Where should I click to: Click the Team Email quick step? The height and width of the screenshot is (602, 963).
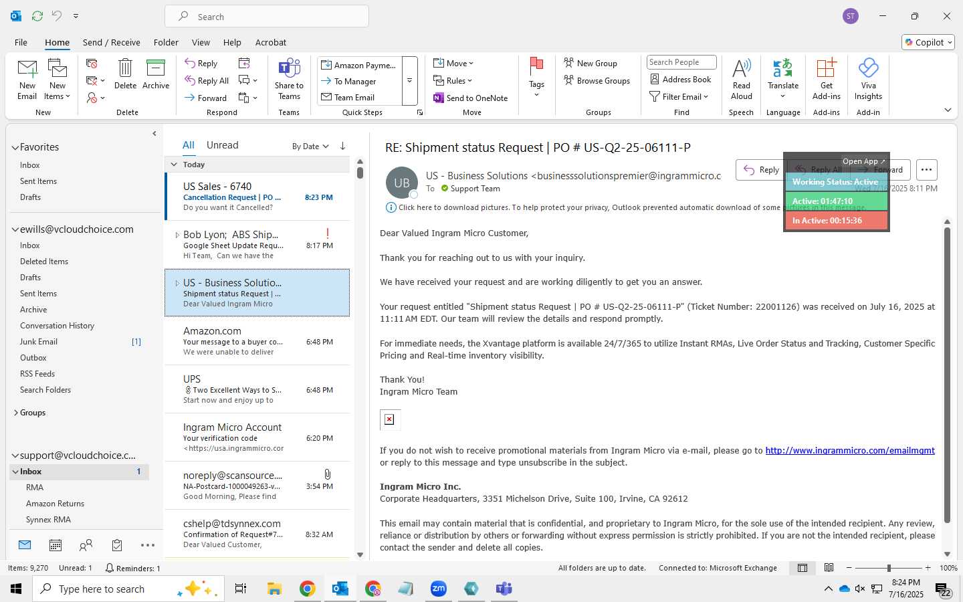tap(354, 98)
